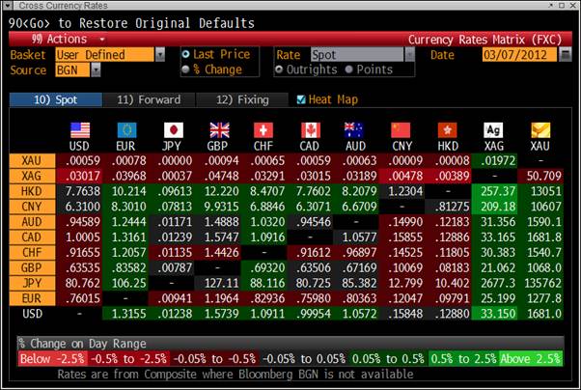Click the EUR flag column icon
581x390 pixels.
[126, 129]
